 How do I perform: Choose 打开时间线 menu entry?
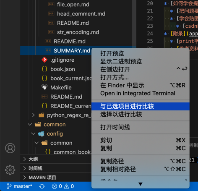point(141,127)
